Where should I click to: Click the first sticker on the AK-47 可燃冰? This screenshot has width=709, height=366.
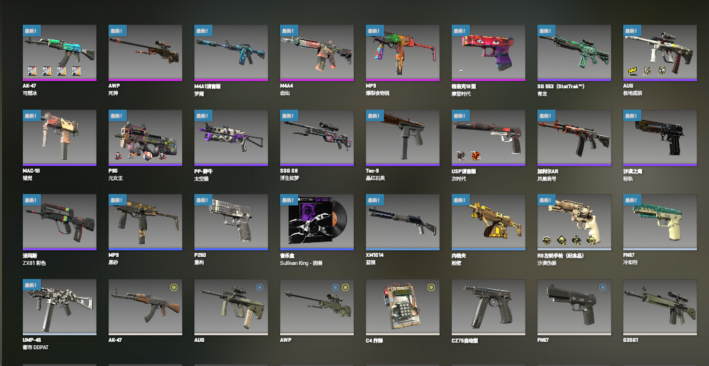pos(32,71)
